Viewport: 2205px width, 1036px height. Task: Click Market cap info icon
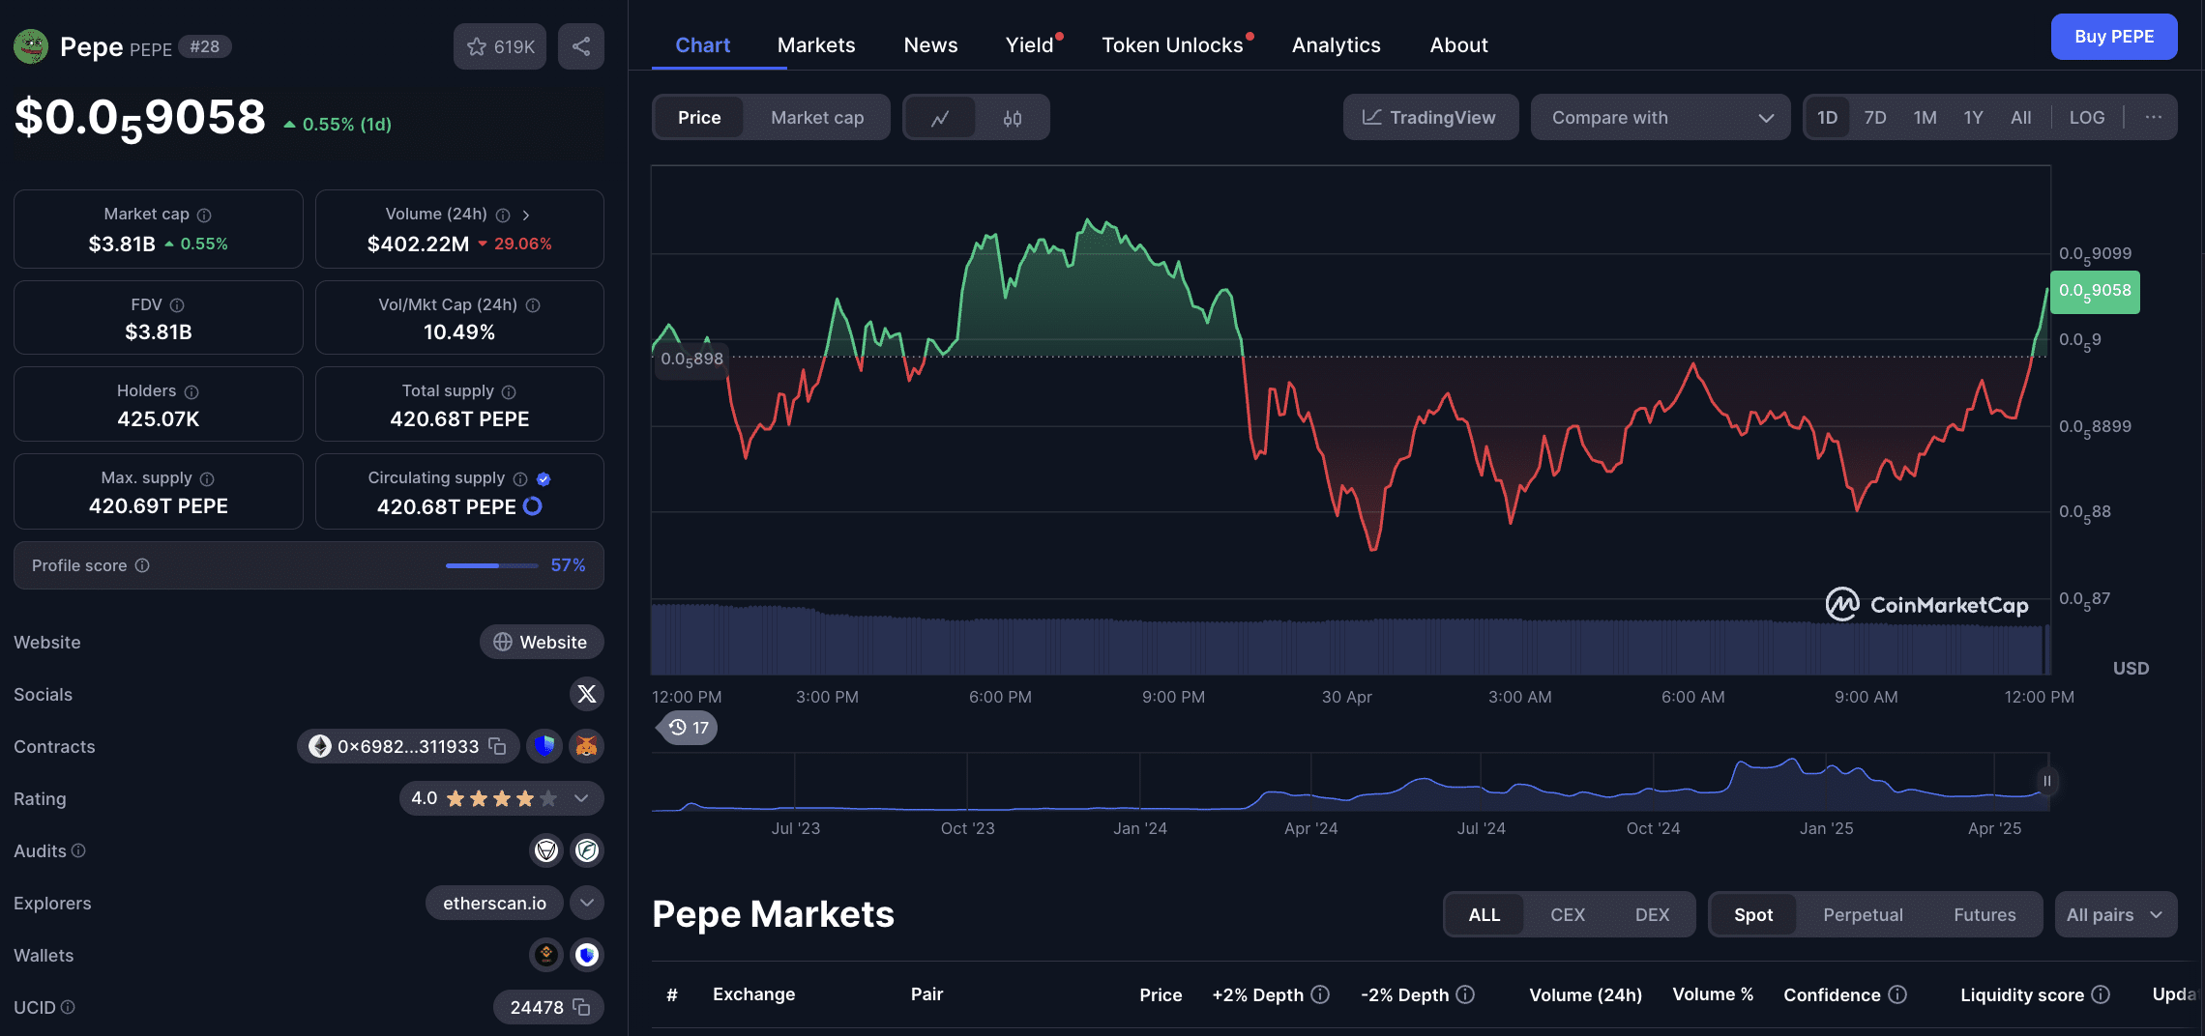pos(204,215)
